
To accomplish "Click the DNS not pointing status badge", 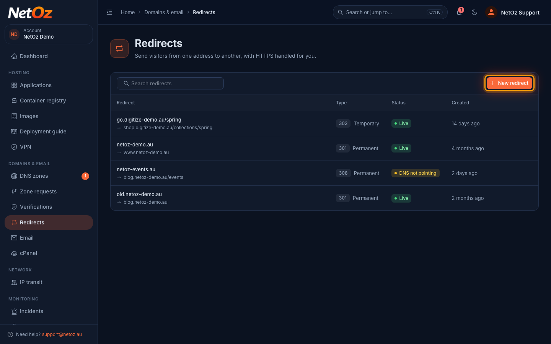I will click(x=416, y=173).
